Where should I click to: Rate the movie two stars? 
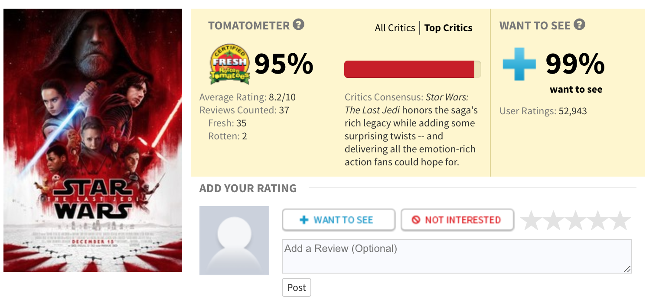click(554, 221)
